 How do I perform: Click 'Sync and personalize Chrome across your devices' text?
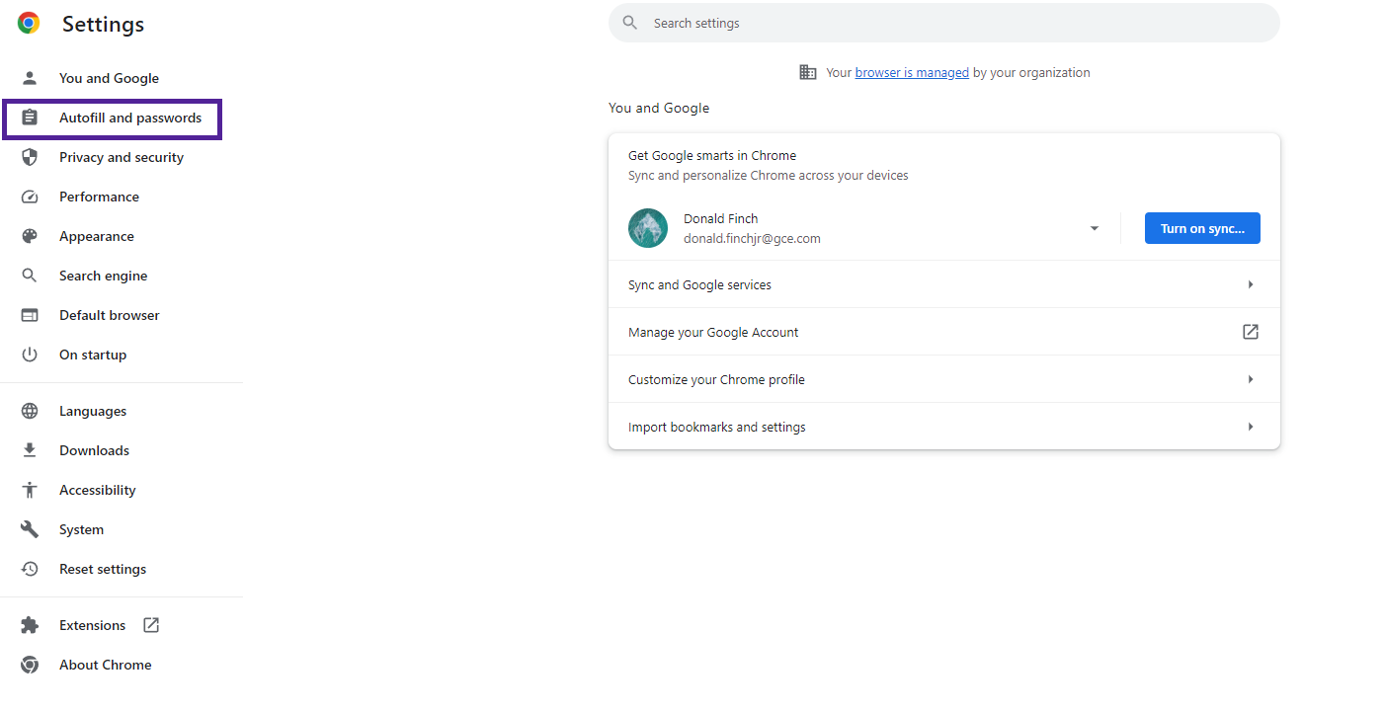click(769, 176)
